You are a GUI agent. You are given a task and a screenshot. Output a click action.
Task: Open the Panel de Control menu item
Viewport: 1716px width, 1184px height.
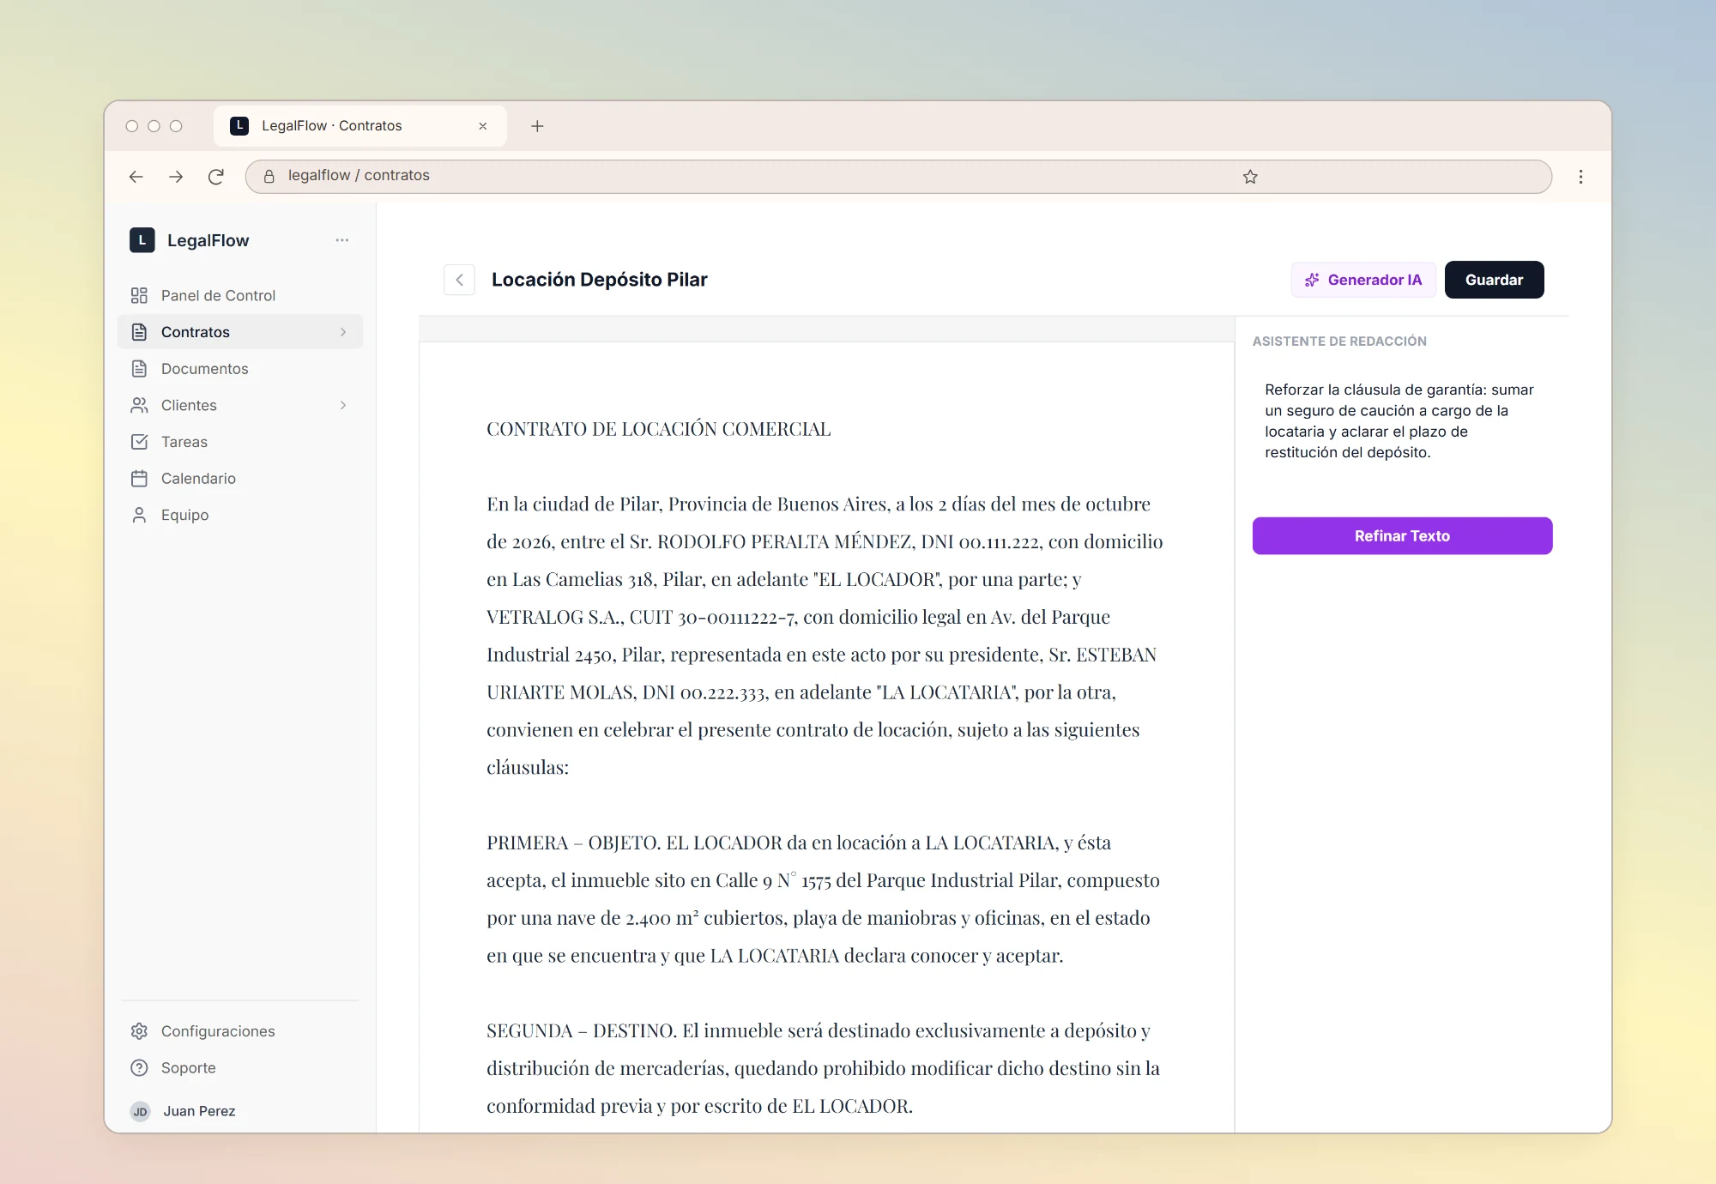[240, 295]
